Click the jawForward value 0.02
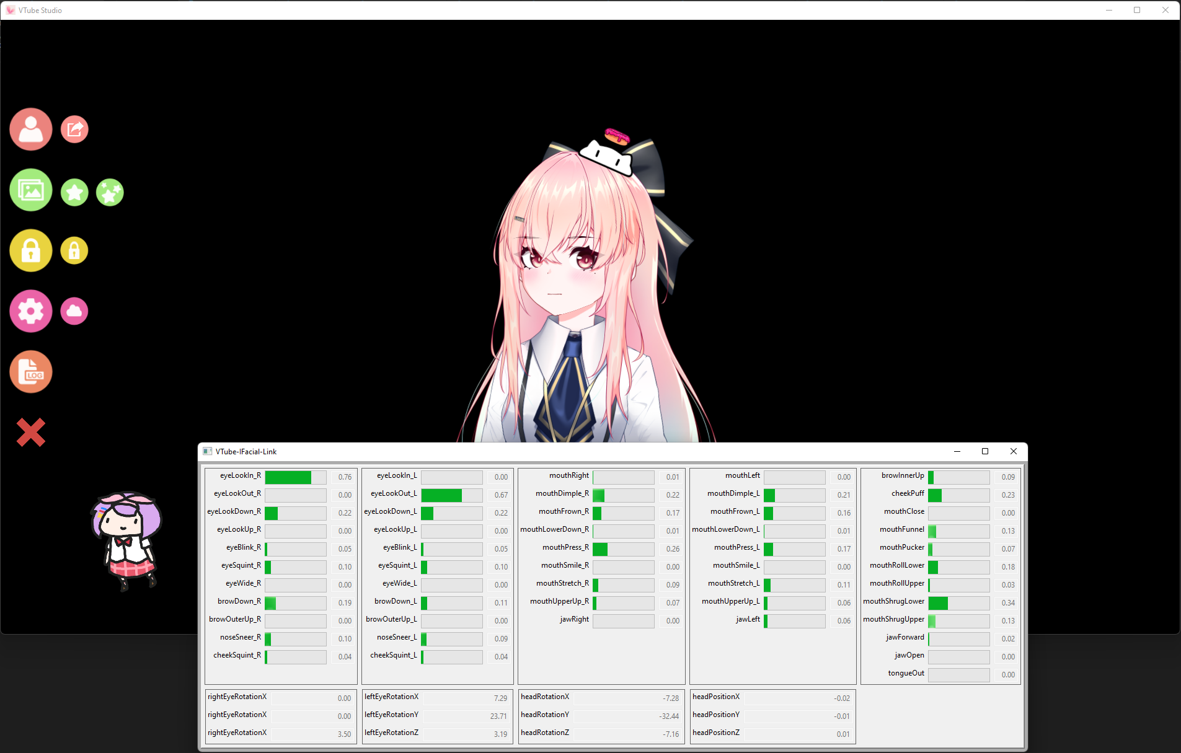 pos(1008,639)
